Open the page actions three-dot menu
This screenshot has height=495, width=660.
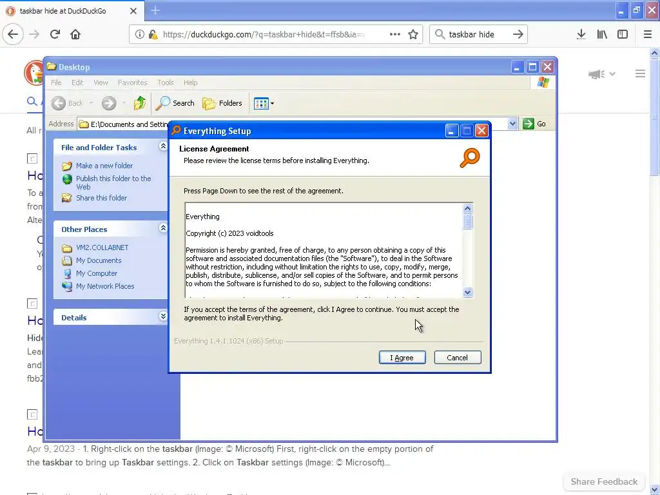(395, 34)
